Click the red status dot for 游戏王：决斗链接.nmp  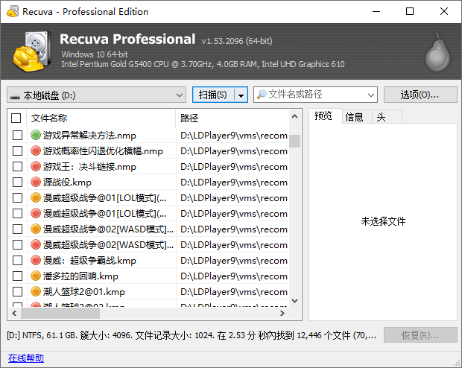(35, 166)
